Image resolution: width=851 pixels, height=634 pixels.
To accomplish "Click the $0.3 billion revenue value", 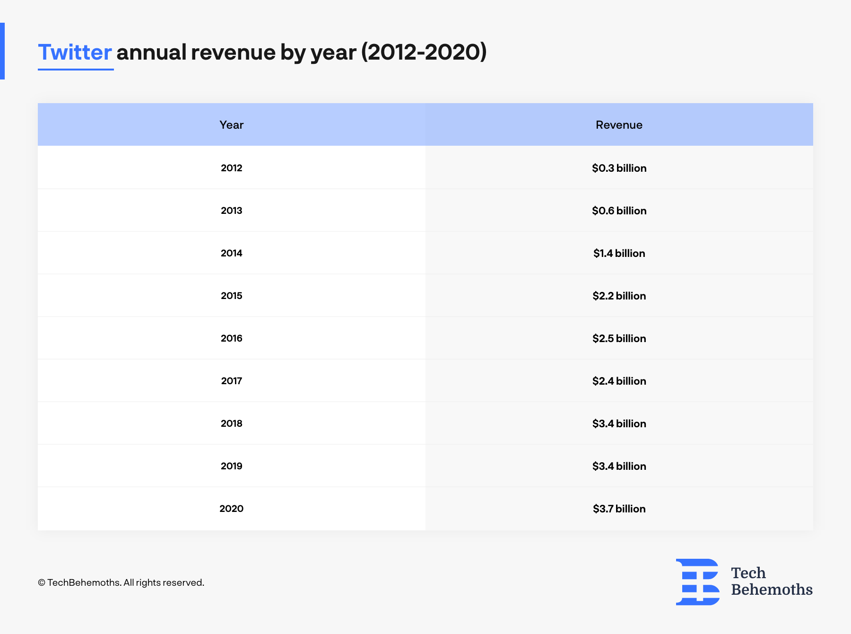I will pos(619,168).
